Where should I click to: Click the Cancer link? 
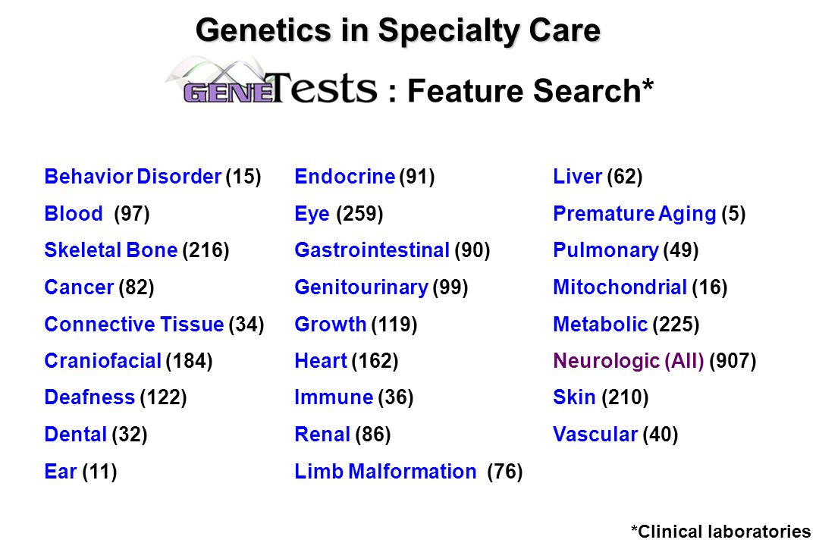tap(79, 287)
